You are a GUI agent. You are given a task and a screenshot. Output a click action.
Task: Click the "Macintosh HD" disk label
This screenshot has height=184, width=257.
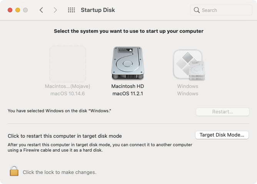(x=127, y=86)
